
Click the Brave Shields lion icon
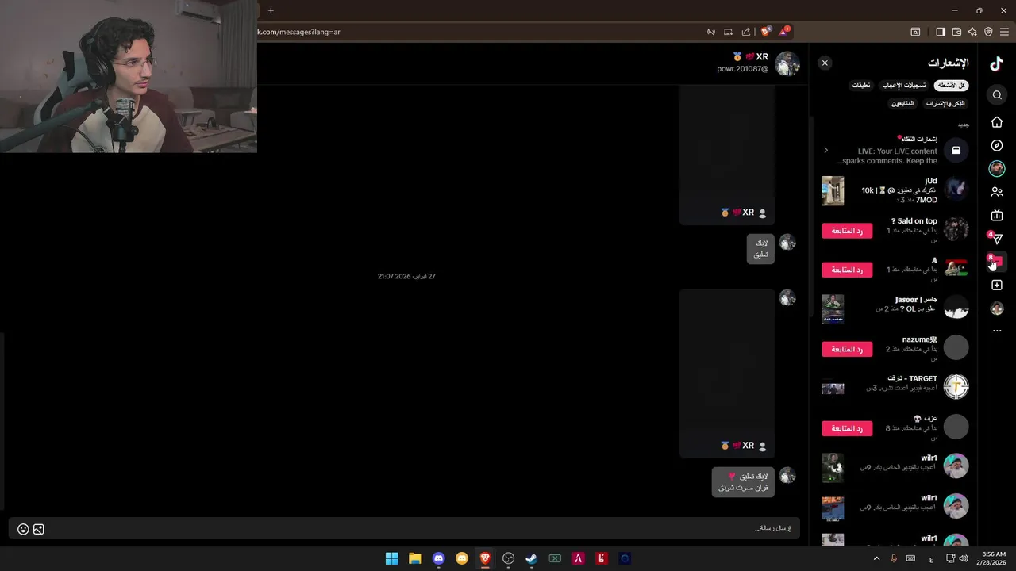pyautogui.click(x=765, y=32)
